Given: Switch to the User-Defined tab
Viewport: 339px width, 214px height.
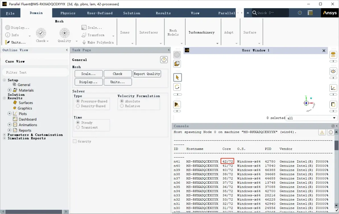Looking at the screenshot, I should (x=100, y=13).
